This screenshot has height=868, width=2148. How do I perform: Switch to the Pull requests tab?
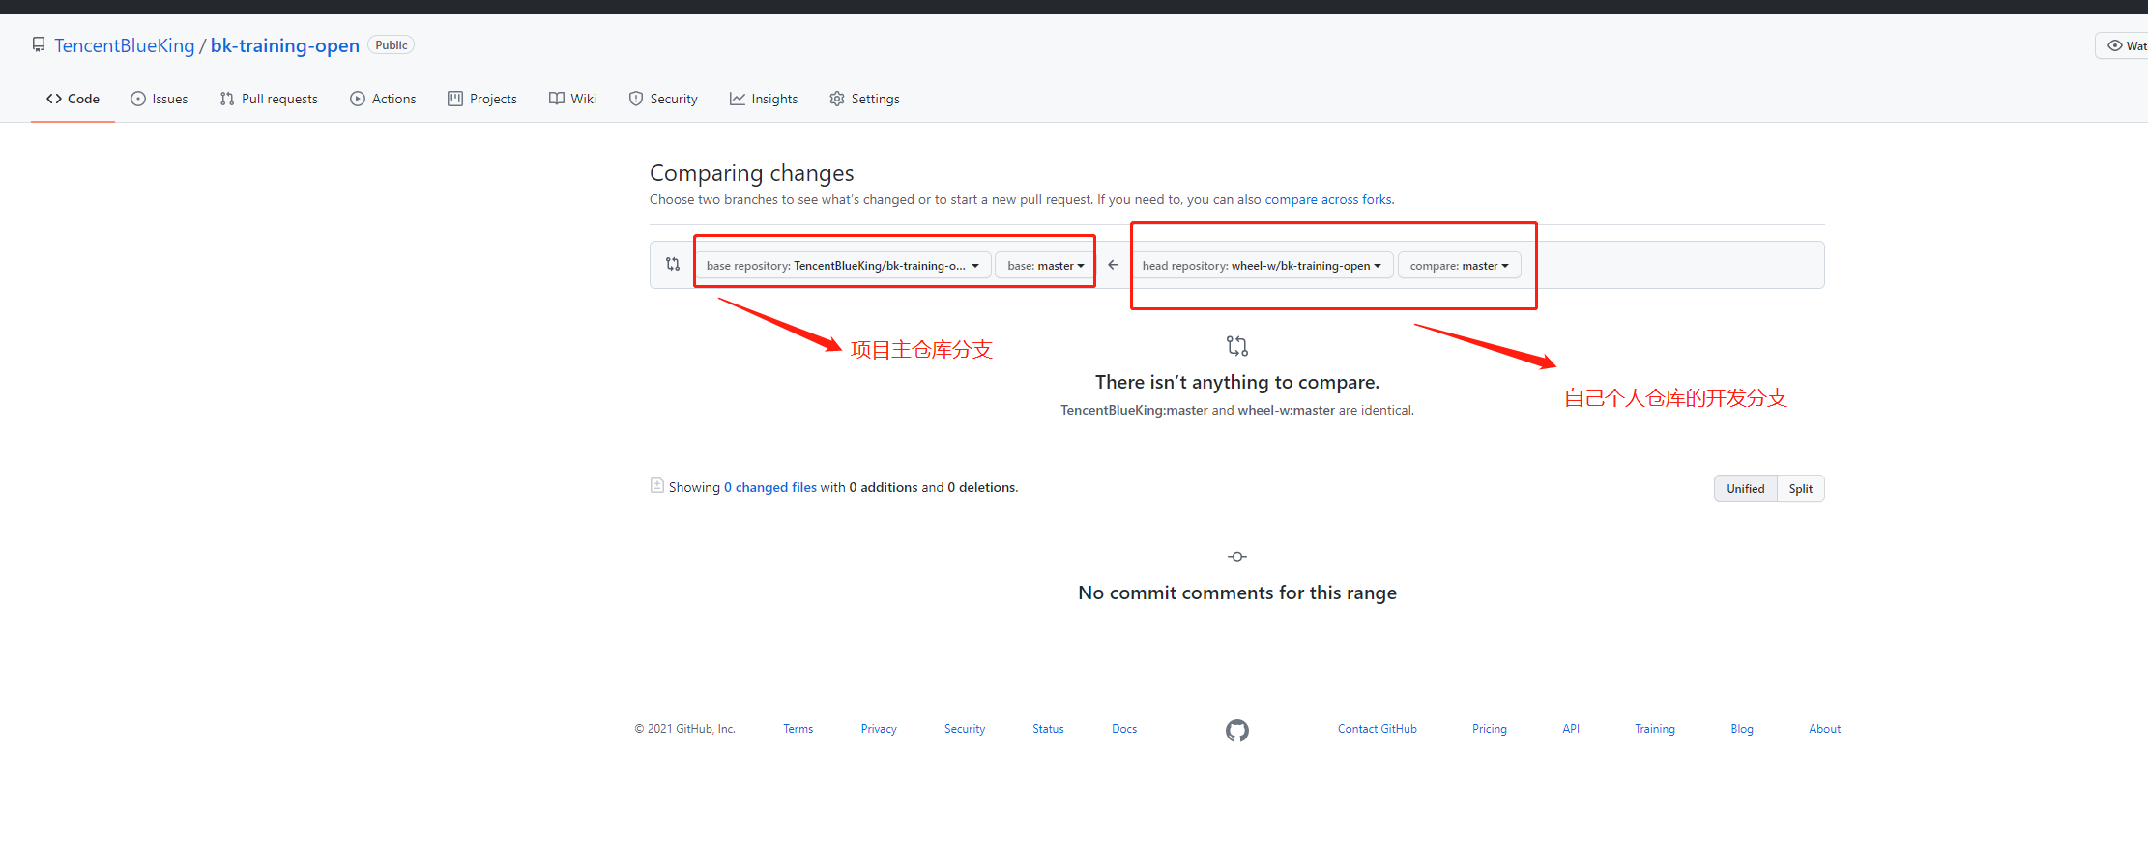pyautogui.click(x=269, y=99)
